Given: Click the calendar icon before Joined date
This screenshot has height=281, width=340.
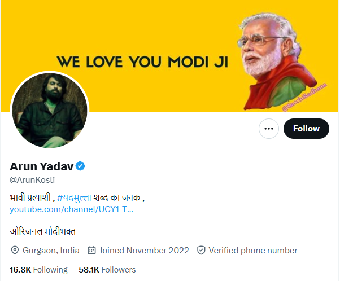Looking at the screenshot, I should click(91, 250).
